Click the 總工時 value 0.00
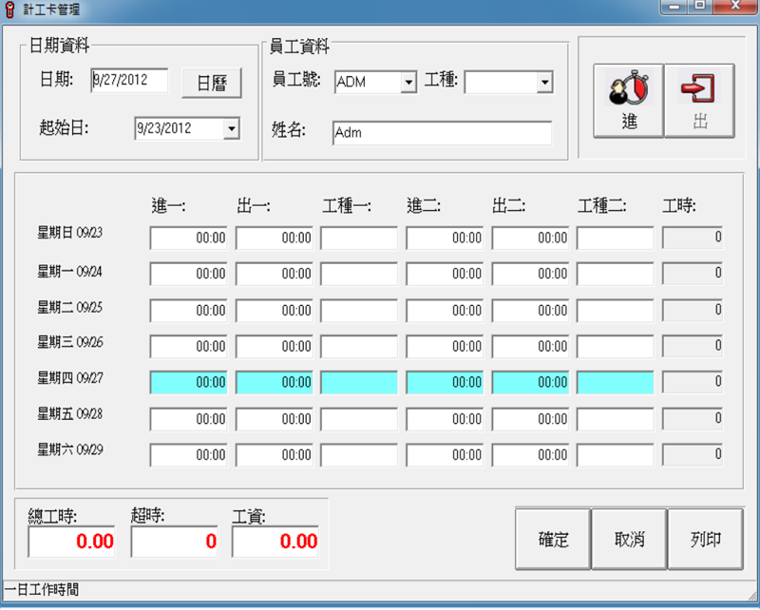This screenshot has width=760, height=610. click(71, 542)
